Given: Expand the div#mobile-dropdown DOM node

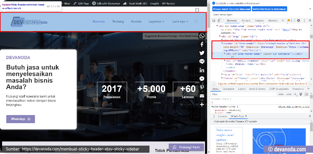Looking at the screenshot, I should point(225,60).
